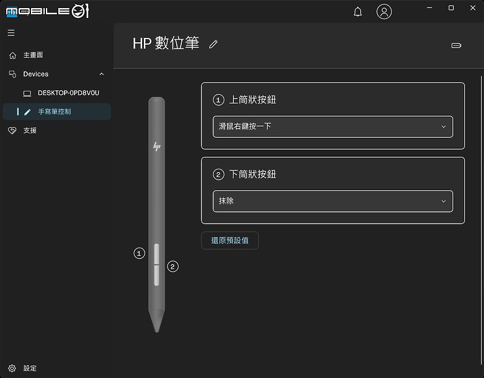Open 手寫筆控制 pen control page
The height and width of the screenshot is (378, 484).
[x=57, y=112]
